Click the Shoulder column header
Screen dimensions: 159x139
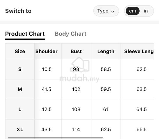pyautogui.click(x=46, y=51)
